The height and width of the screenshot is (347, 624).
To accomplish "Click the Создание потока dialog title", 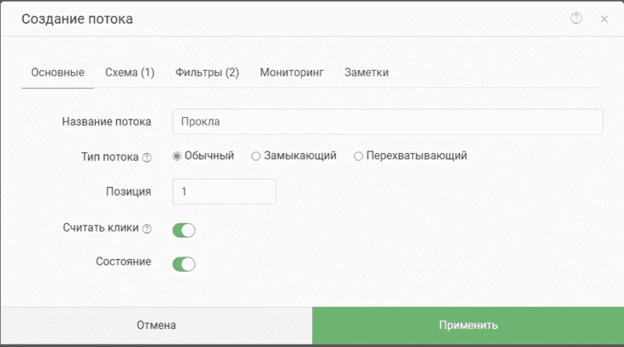I will click(77, 19).
